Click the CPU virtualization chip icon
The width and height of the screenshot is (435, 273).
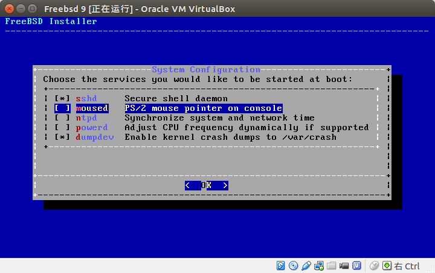click(357, 266)
